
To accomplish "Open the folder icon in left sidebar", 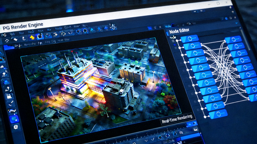I will pyautogui.click(x=9, y=96).
